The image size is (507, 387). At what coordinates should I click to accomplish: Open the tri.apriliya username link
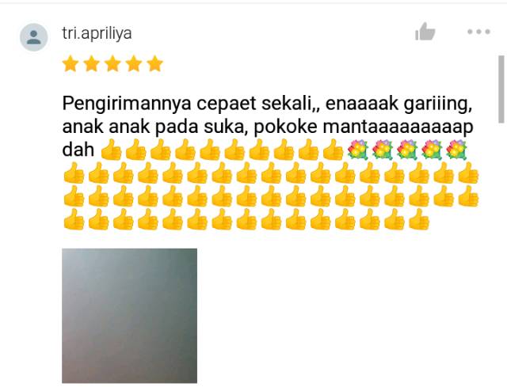[97, 33]
